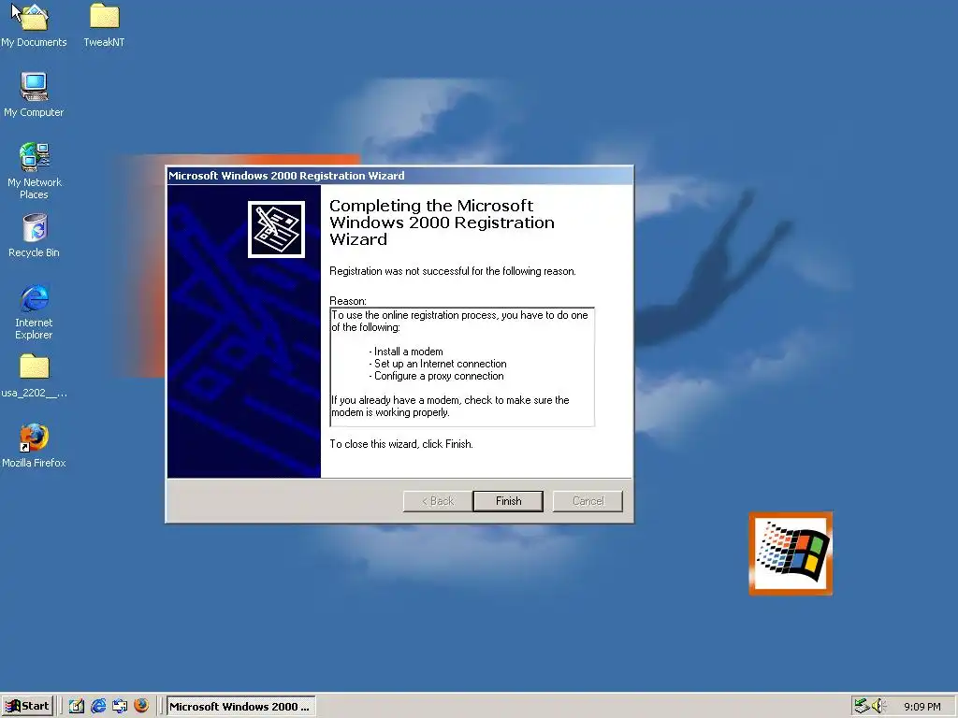
Task: Click Finish to close the Registration Wizard
Action: [508, 501]
